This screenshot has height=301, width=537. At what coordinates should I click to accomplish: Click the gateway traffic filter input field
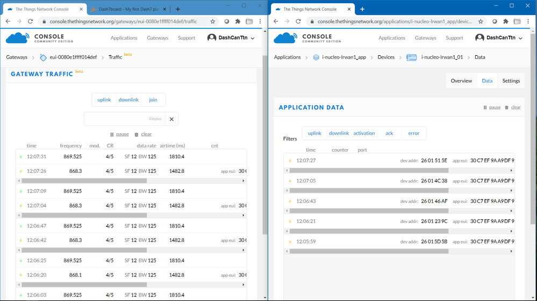[x=125, y=119]
